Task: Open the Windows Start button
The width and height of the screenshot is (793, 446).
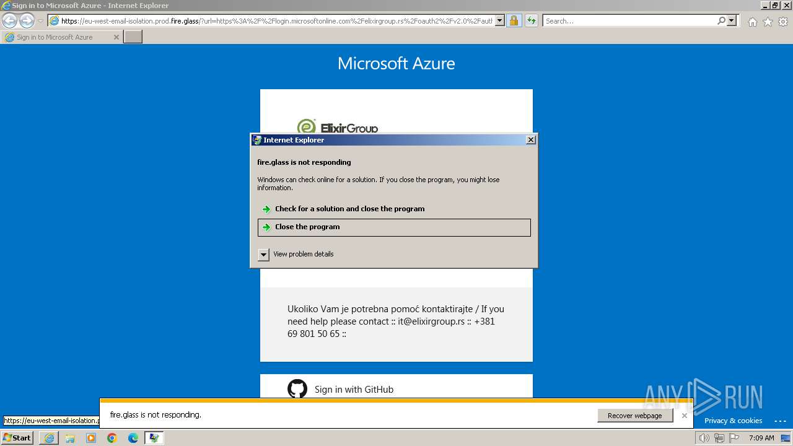Action: click(17, 438)
